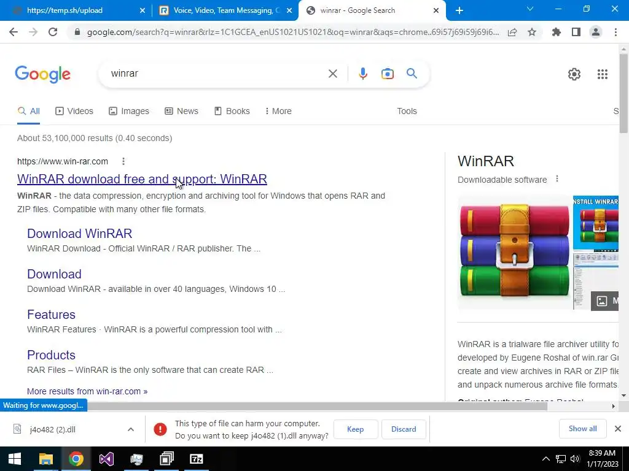Open the search Tools options
Viewport: 629px width, 471px height.
[x=407, y=112]
